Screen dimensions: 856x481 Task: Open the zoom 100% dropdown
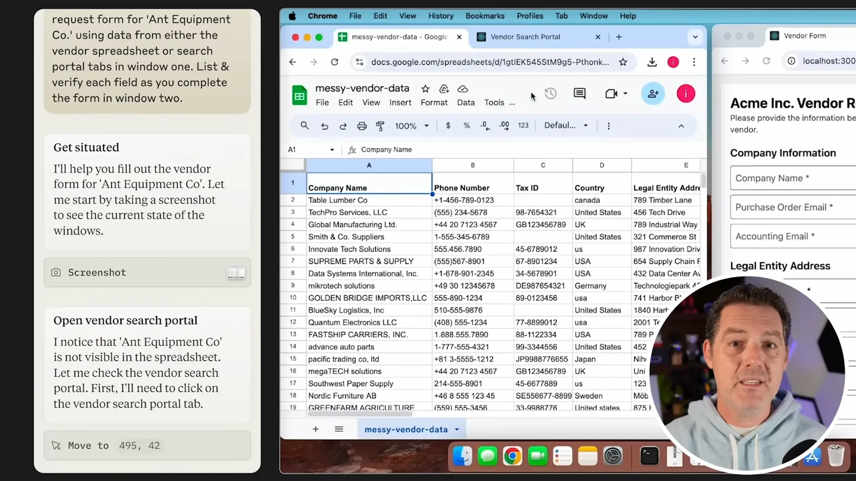(x=412, y=126)
